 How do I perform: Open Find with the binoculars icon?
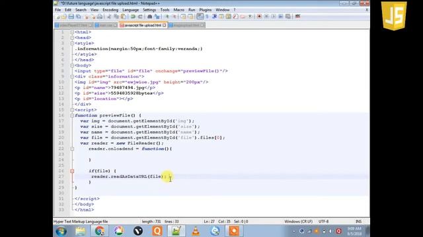click(150, 16)
